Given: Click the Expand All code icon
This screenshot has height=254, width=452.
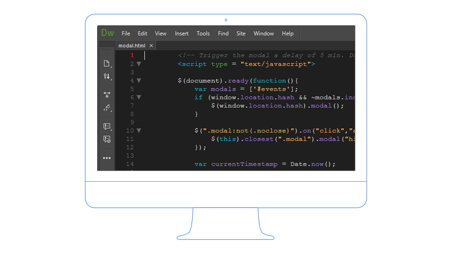Looking at the screenshot, I should [x=107, y=95].
